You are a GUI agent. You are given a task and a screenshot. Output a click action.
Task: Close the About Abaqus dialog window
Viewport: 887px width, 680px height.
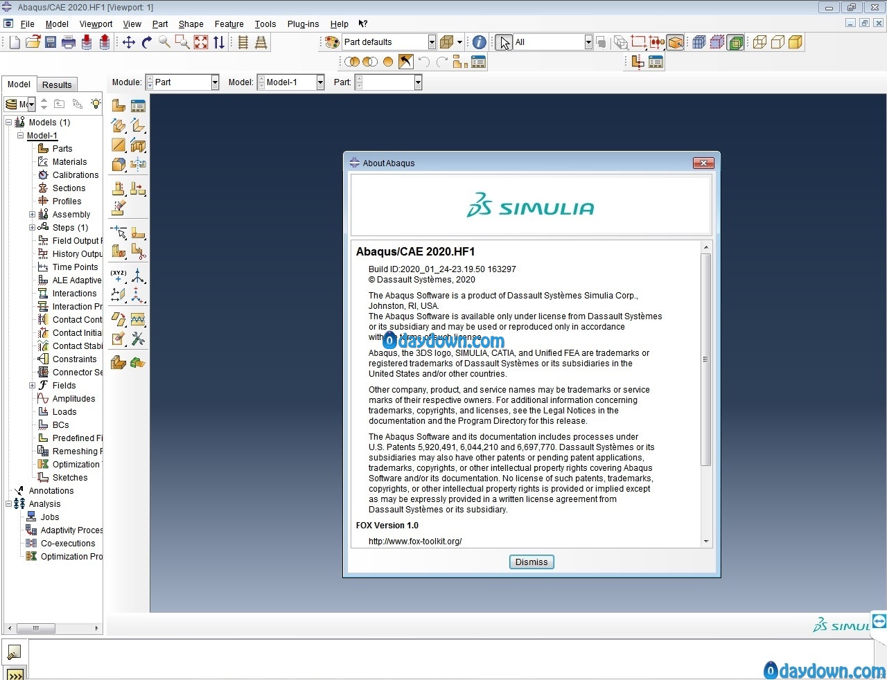pyautogui.click(x=703, y=163)
